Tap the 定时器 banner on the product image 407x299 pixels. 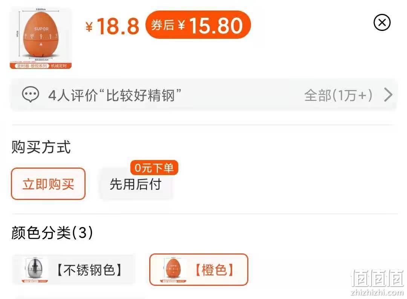tap(41, 66)
